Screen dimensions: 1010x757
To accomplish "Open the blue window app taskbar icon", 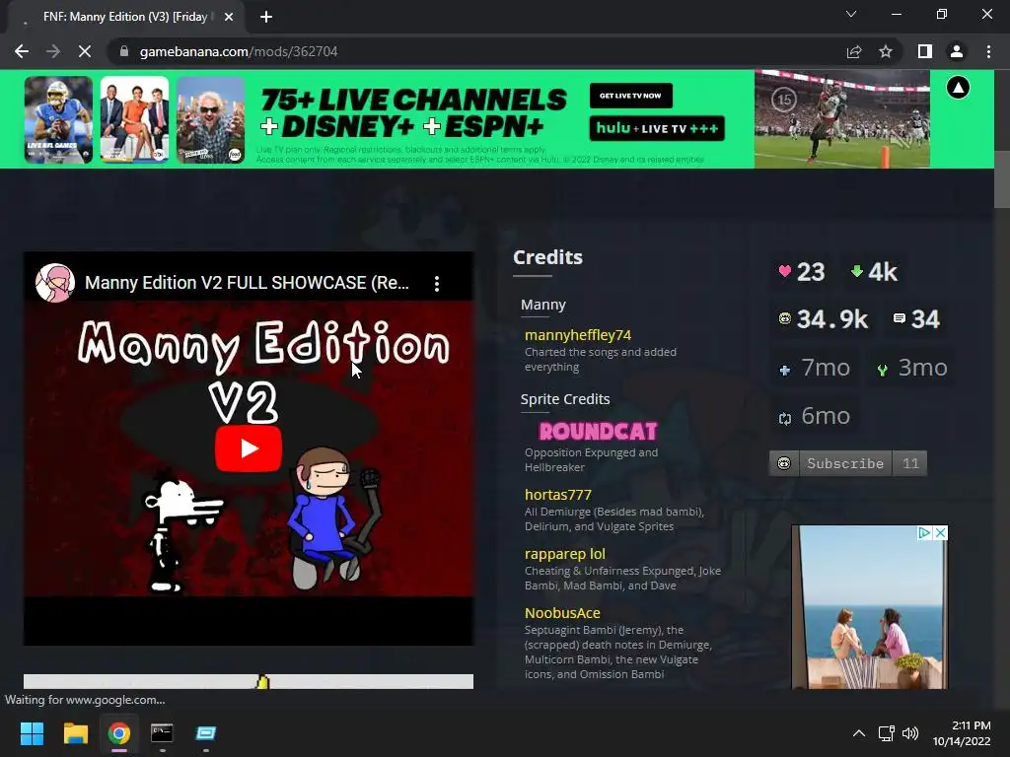I will click(205, 733).
